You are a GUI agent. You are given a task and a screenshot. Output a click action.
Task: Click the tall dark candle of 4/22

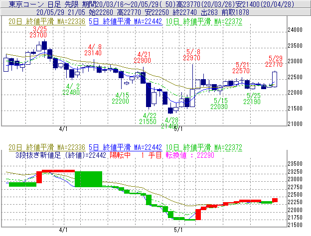(x=149, y=95)
